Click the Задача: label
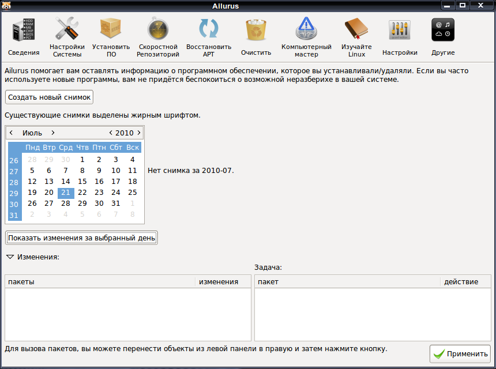This screenshot has width=496, height=369. pos(268,268)
